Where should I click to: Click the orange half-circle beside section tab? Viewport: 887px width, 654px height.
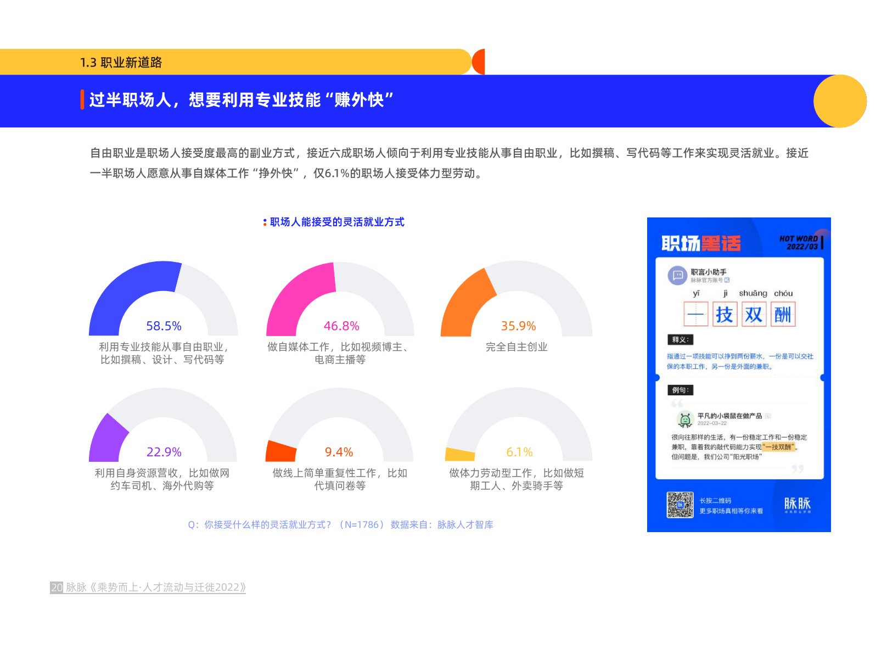tap(478, 62)
